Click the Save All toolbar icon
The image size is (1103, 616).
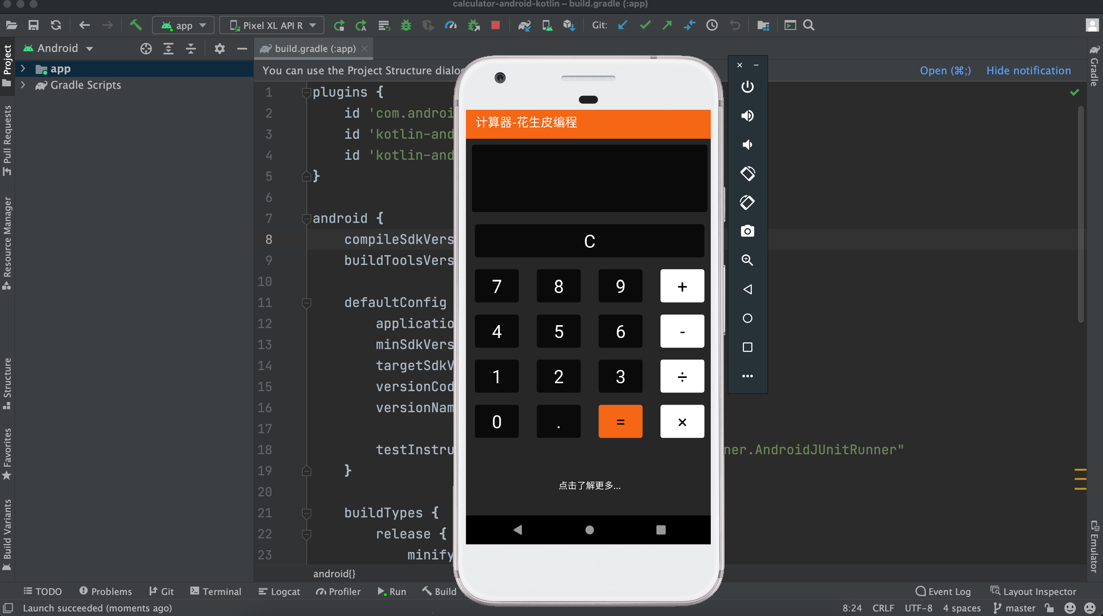click(33, 25)
